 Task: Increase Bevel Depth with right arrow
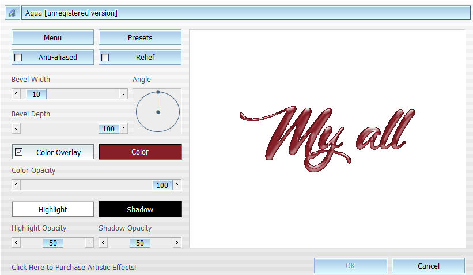click(x=123, y=129)
